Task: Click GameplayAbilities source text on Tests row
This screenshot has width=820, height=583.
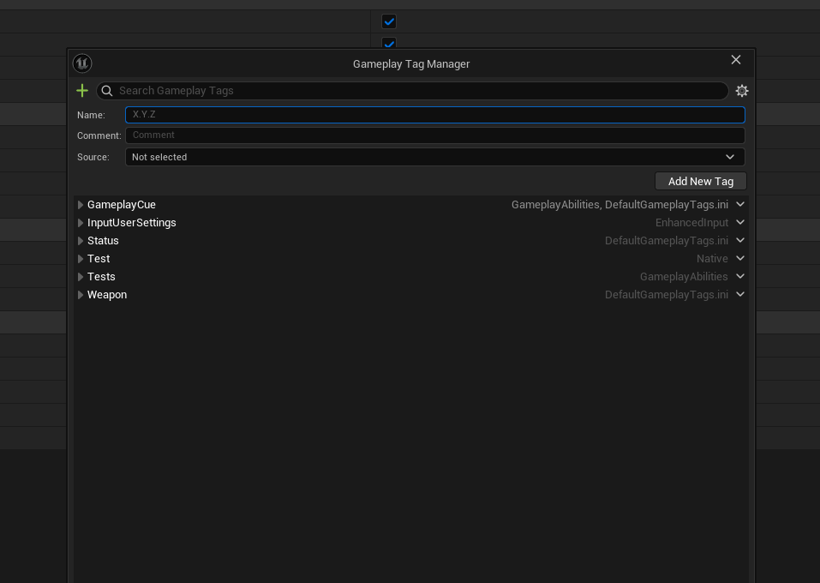Action: [x=684, y=277]
